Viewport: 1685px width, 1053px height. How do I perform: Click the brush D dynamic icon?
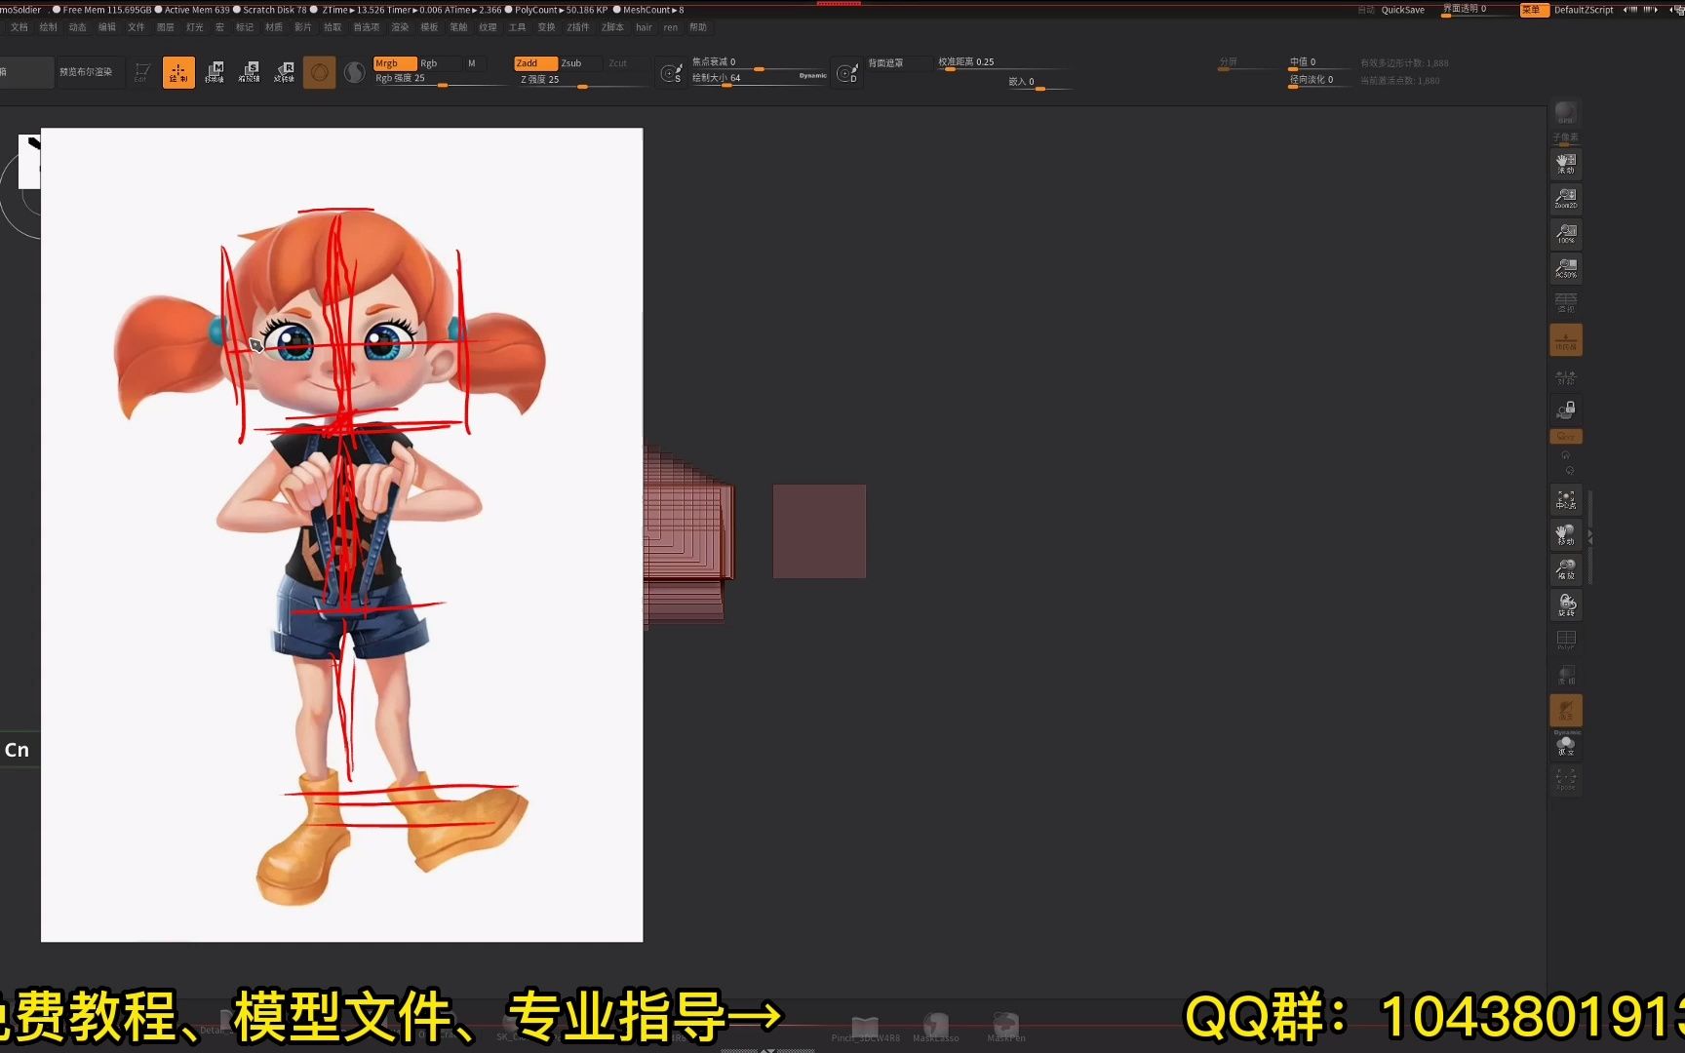coord(846,72)
